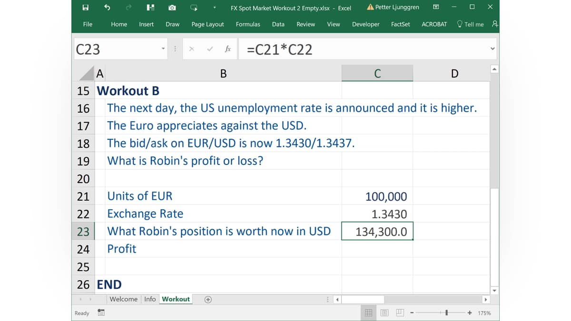Open the Customize Quick Access Toolbar arrow
This screenshot has height=321, width=571.
(215, 8)
